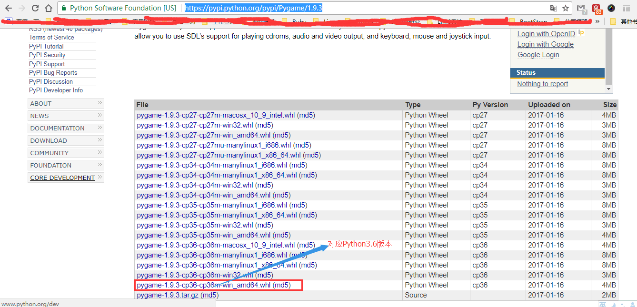This screenshot has height=307, width=637.
Task: Expand the ABOUT sidebar section
Action: click(66, 103)
